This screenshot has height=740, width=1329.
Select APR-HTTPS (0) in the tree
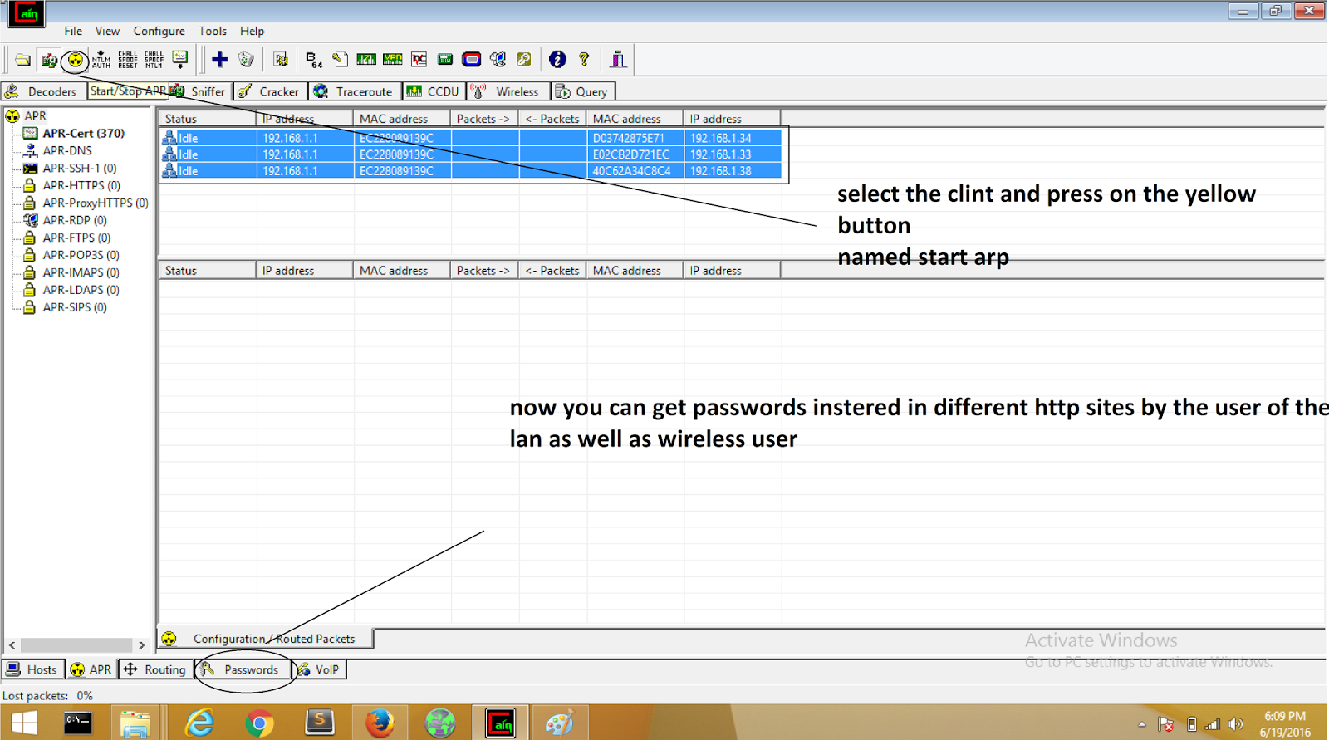(x=81, y=185)
